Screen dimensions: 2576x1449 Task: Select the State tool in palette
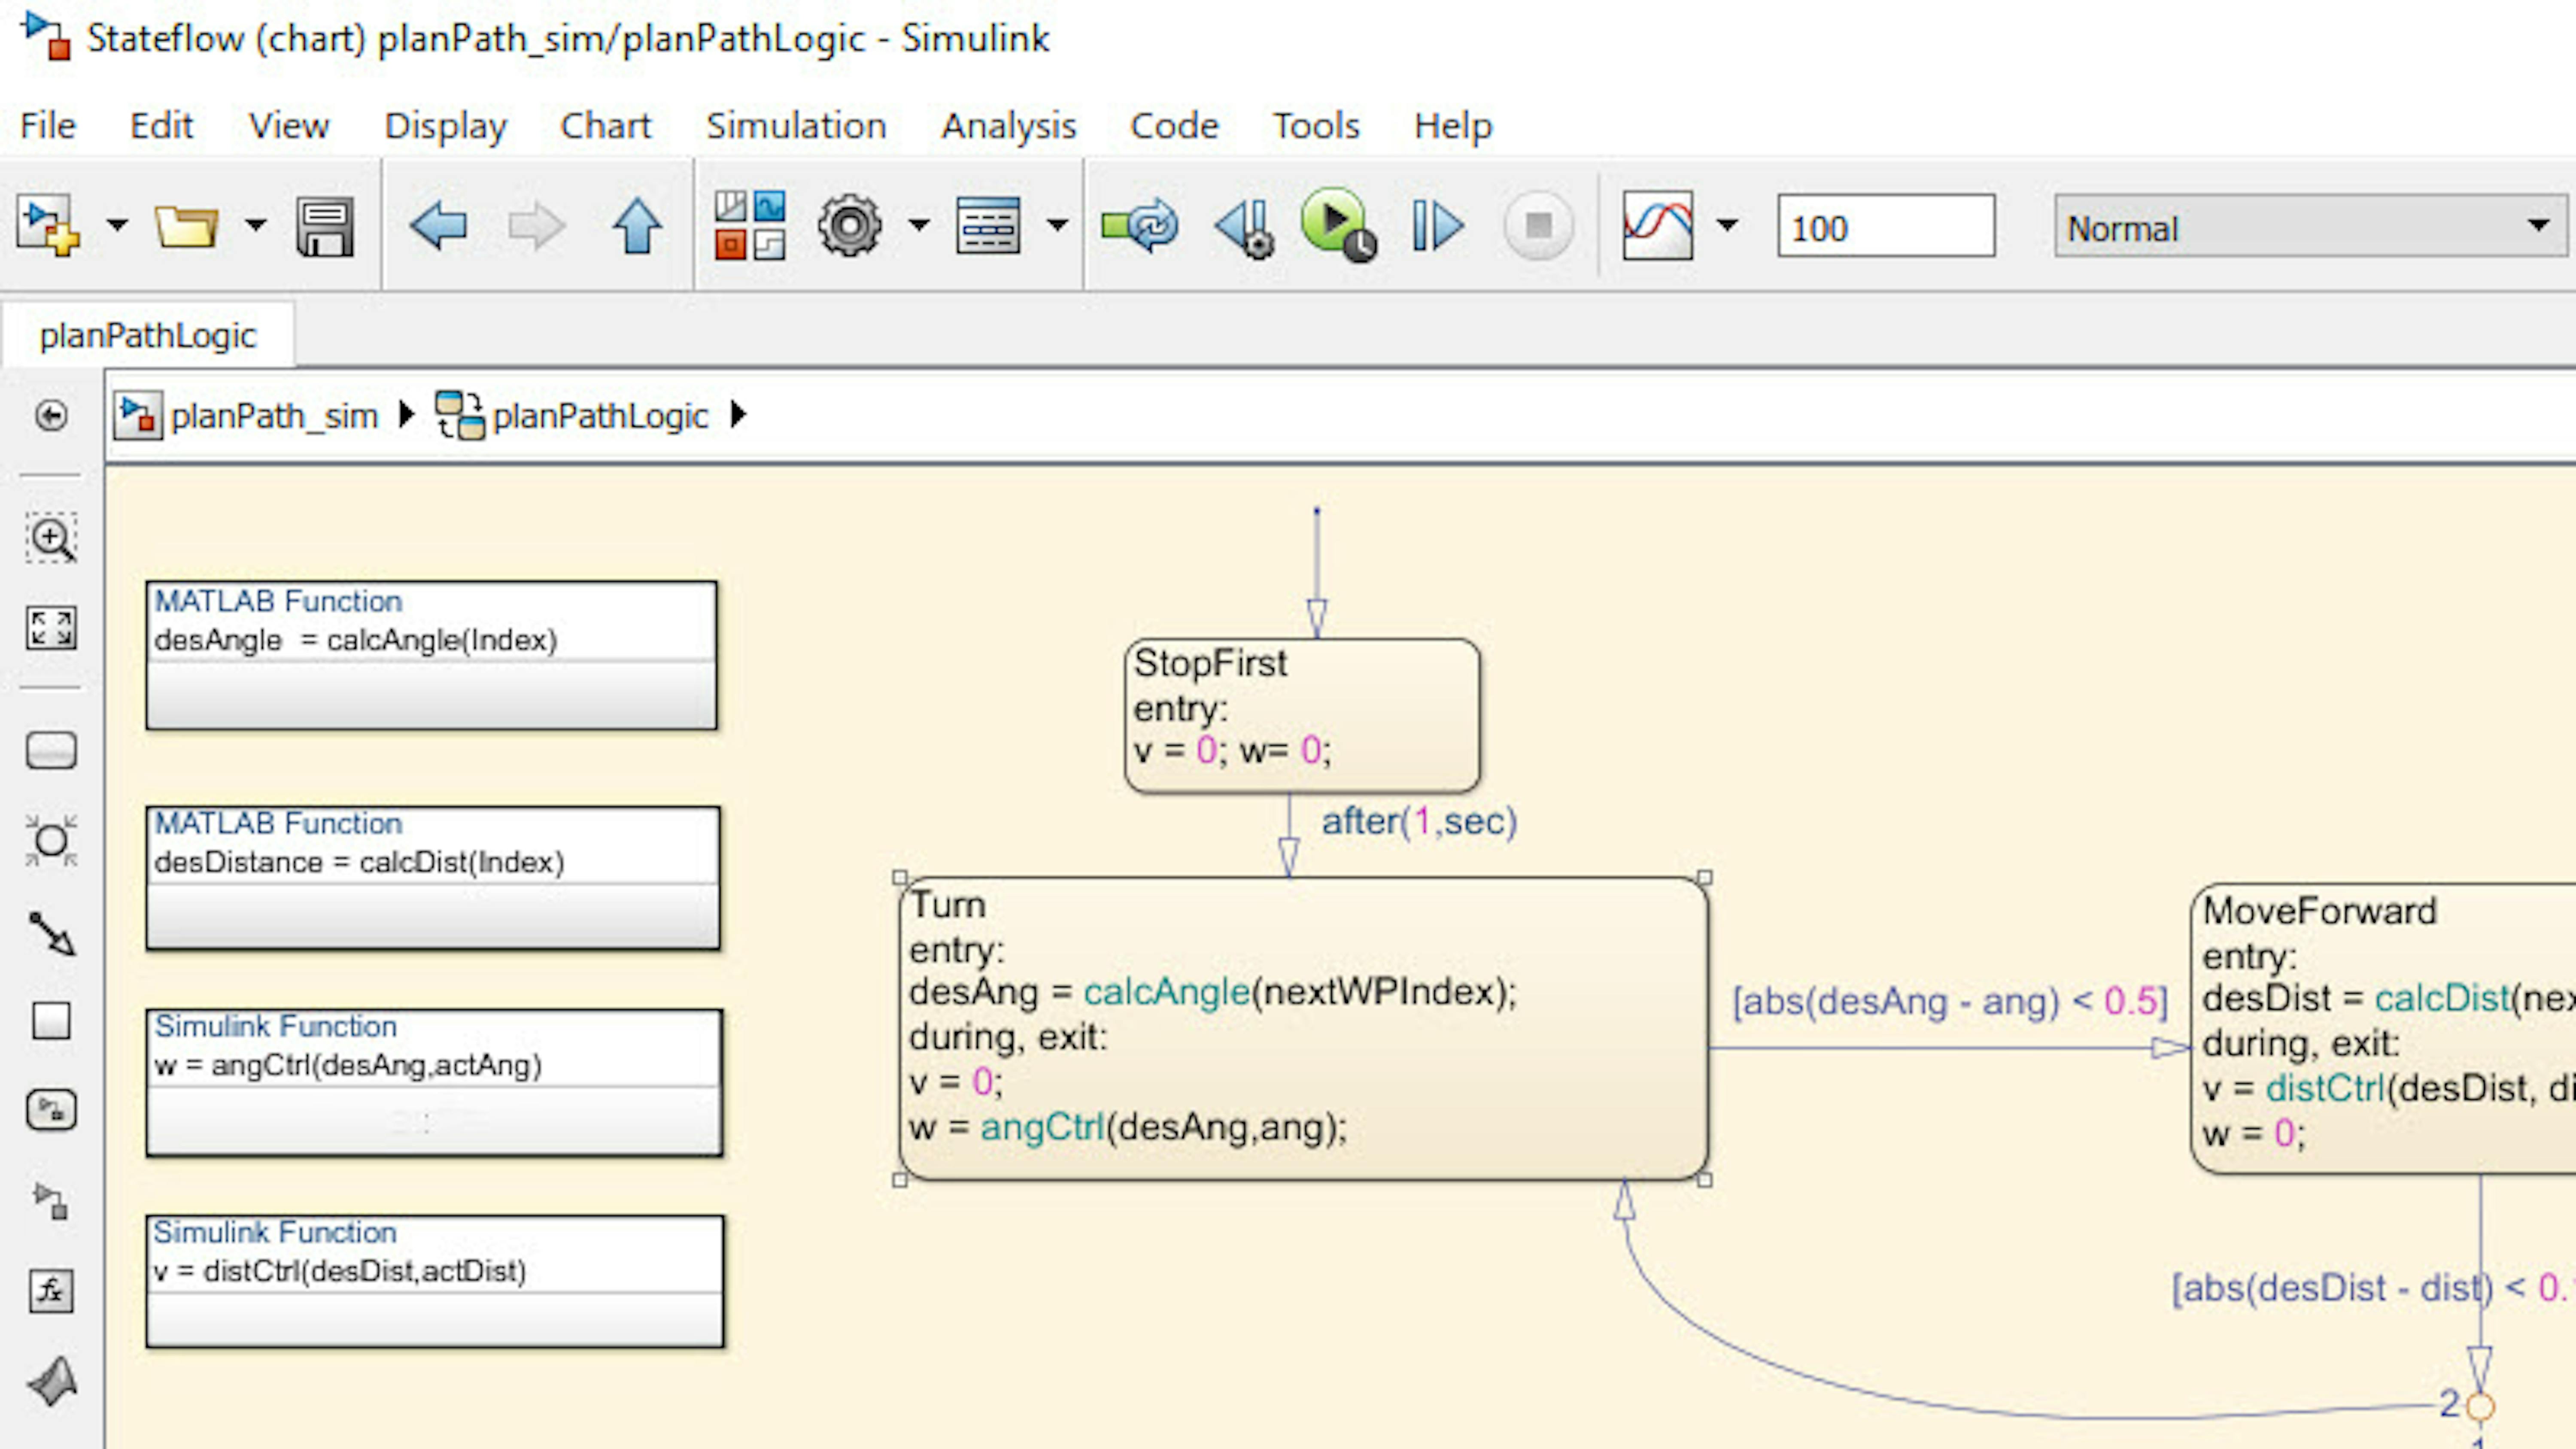click(51, 750)
